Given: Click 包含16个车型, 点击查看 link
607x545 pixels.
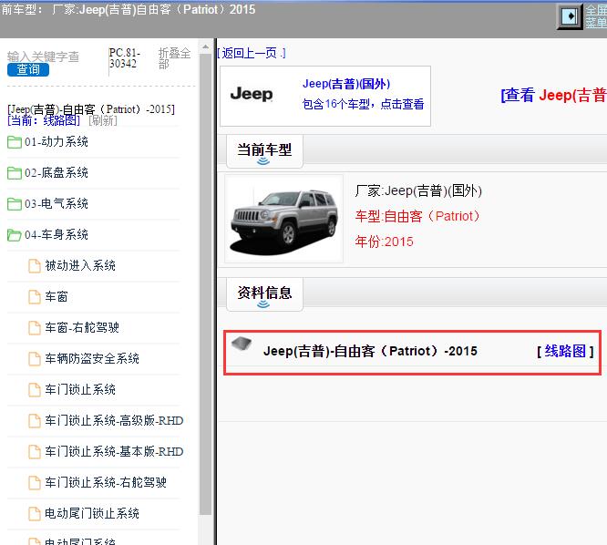Looking at the screenshot, I should point(363,104).
